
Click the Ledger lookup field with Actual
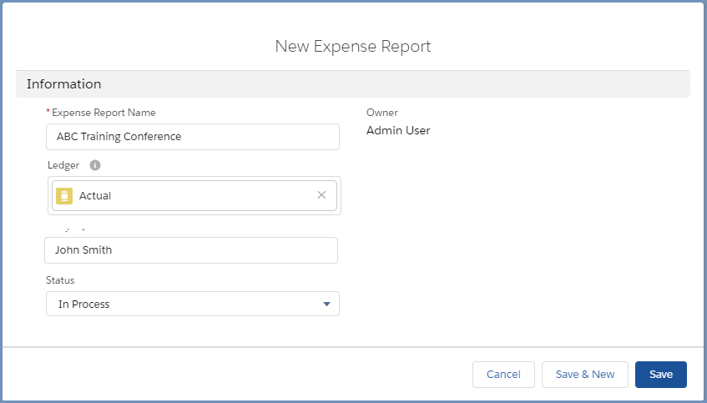[194, 195]
